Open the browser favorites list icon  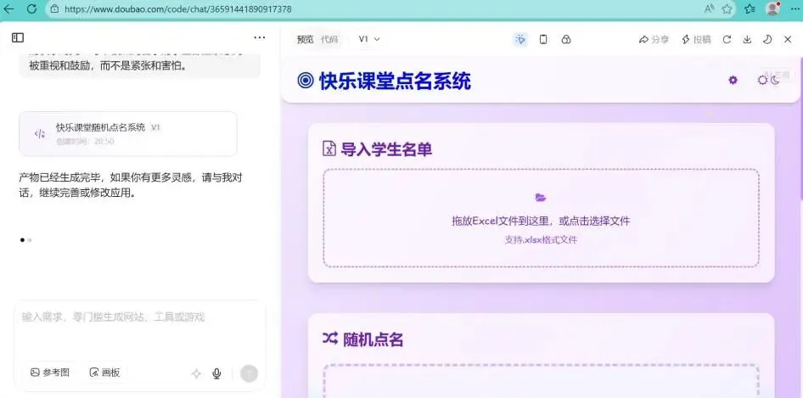(750, 8)
